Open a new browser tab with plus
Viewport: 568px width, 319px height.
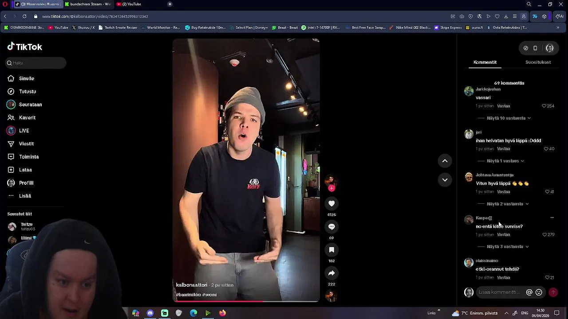pyautogui.click(x=170, y=4)
